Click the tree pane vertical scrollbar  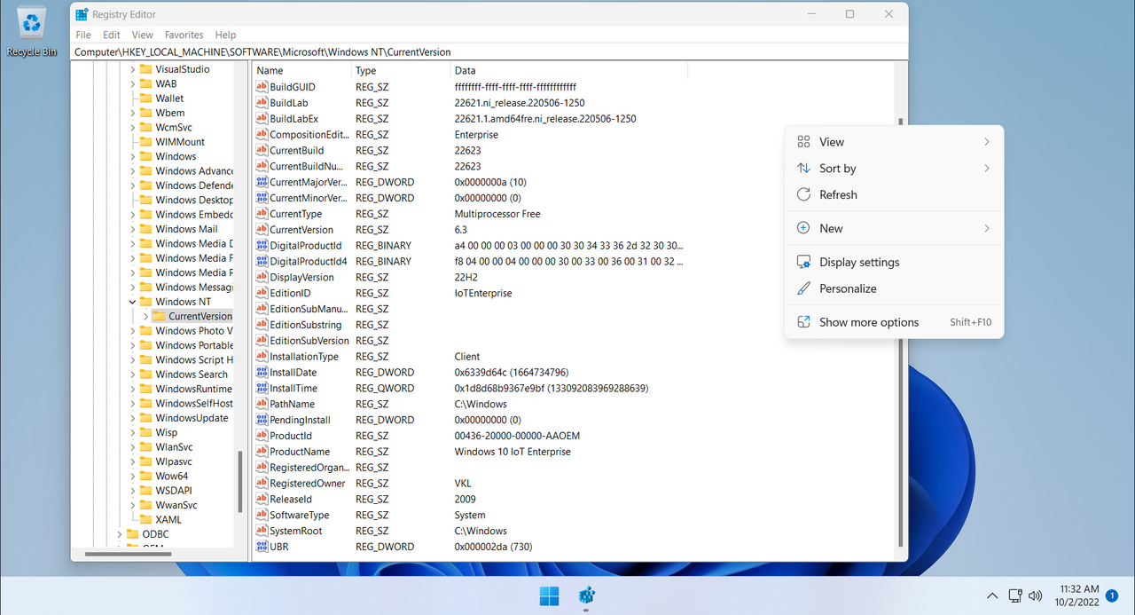pyautogui.click(x=240, y=481)
